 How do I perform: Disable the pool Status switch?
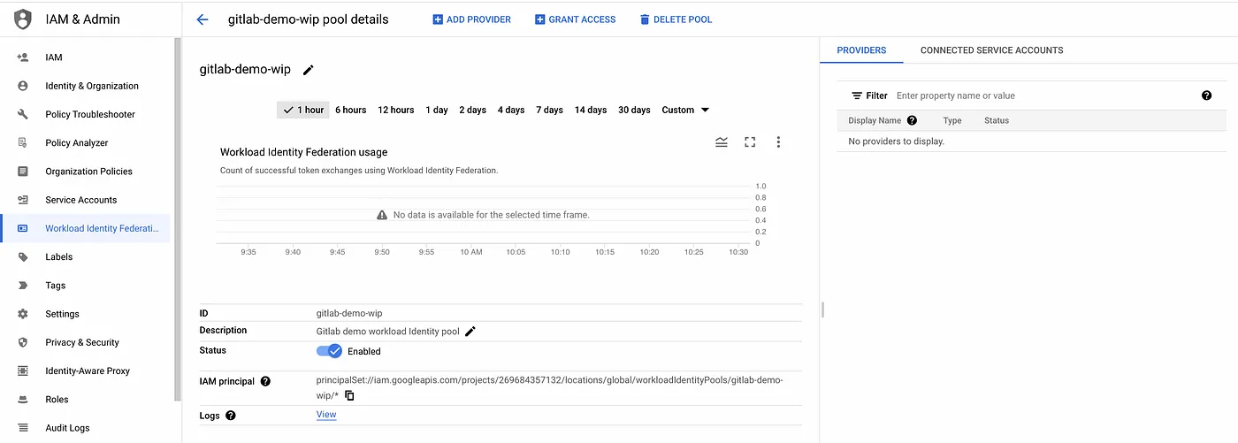[x=329, y=351]
